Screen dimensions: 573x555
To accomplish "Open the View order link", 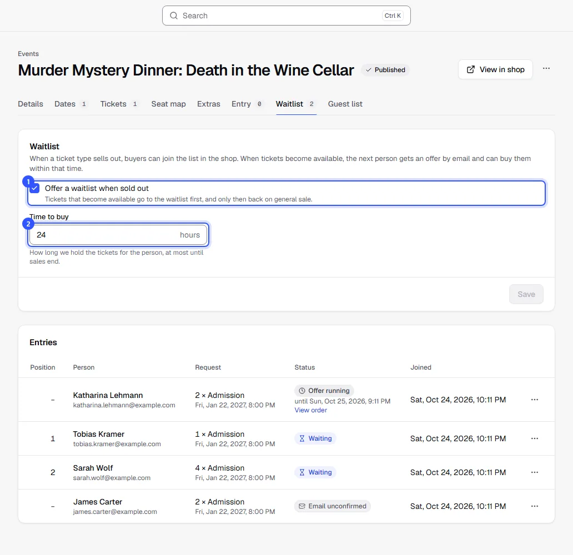I will tap(310, 410).
